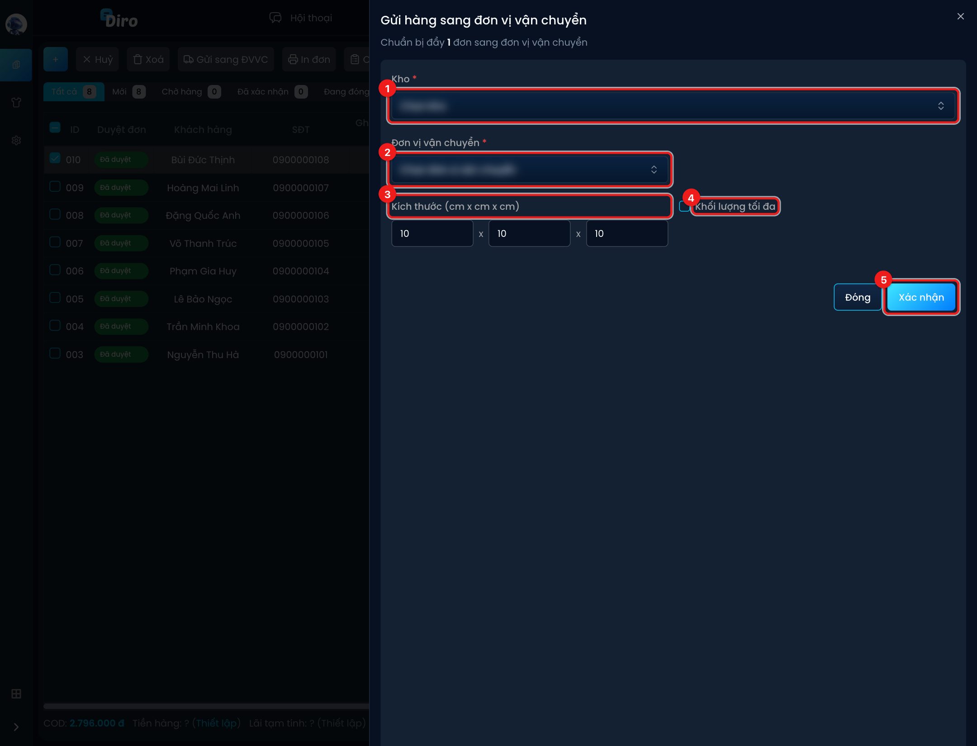Click customer name Nguyễn Thu Hà
Image resolution: width=977 pixels, height=746 pixels.
[203, 354]
